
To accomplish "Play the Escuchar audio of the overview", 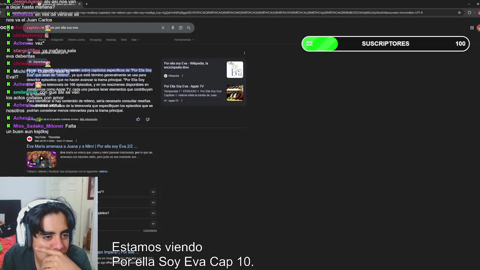I will point(37,62).
